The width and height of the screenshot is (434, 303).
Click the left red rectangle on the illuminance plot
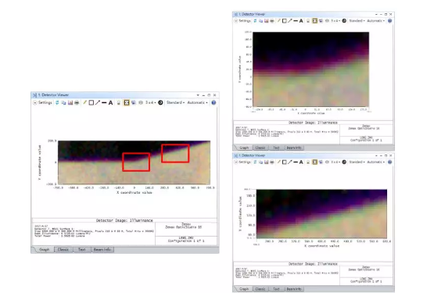pos(136,162)
